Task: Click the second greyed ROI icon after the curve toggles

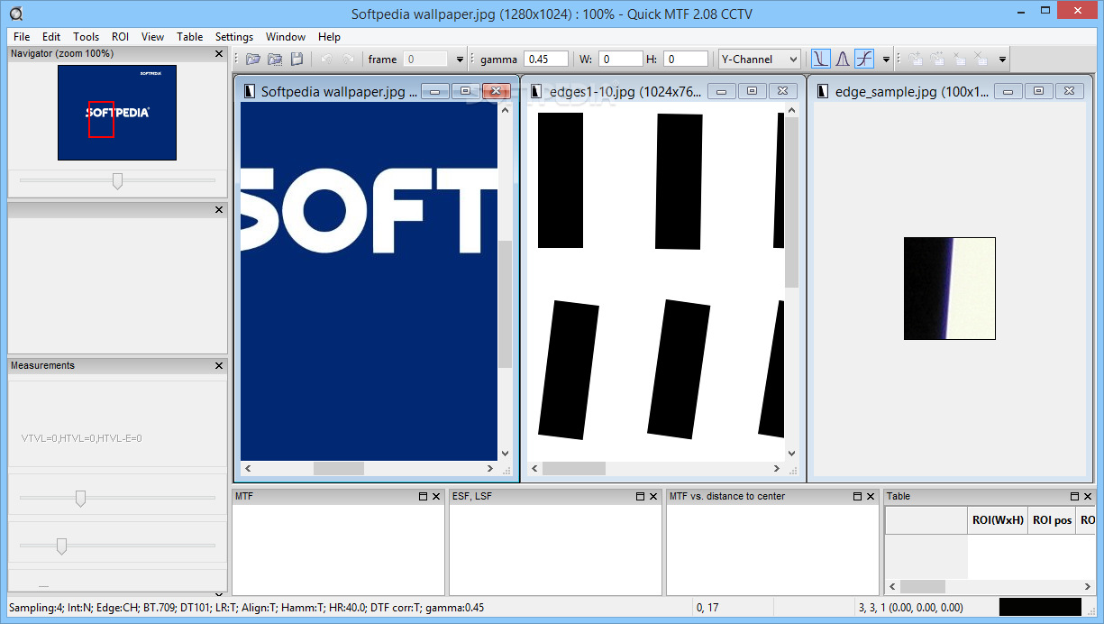Action: point(937,59)
